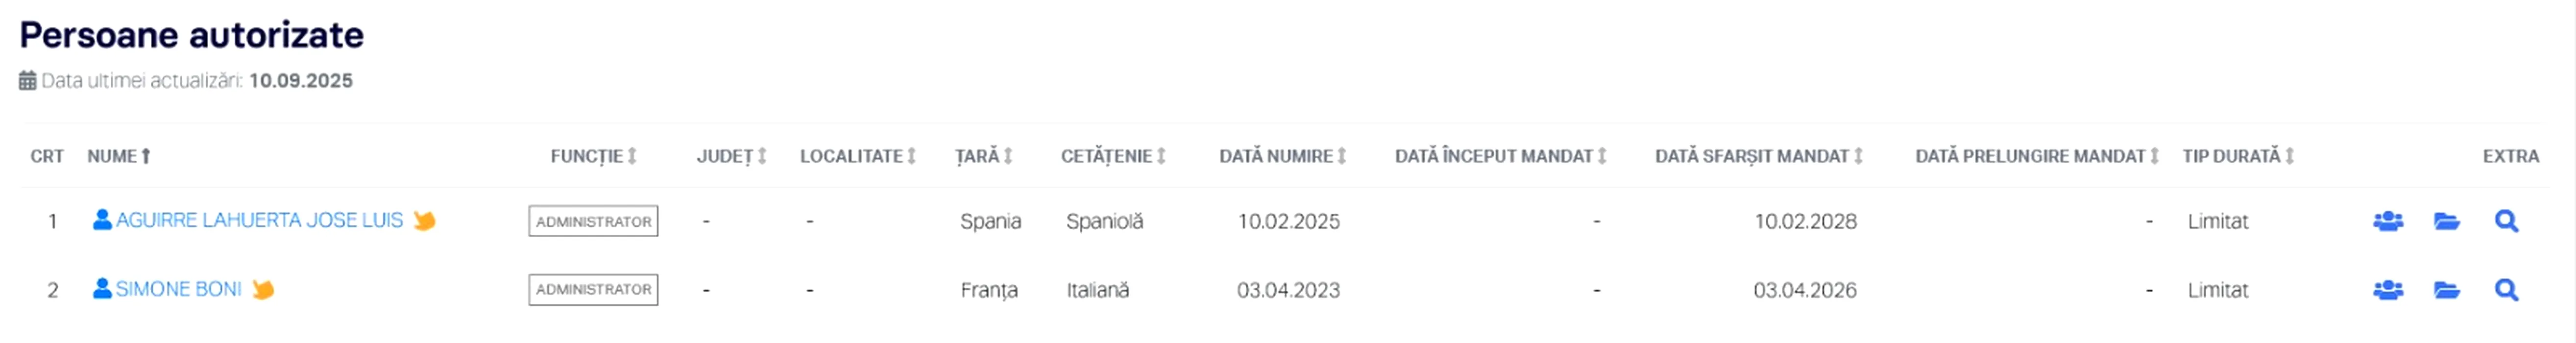Click Administrator badge in Simone Boni row
This screenshot has width=2576, height=343.
click(x=593, y=289)
